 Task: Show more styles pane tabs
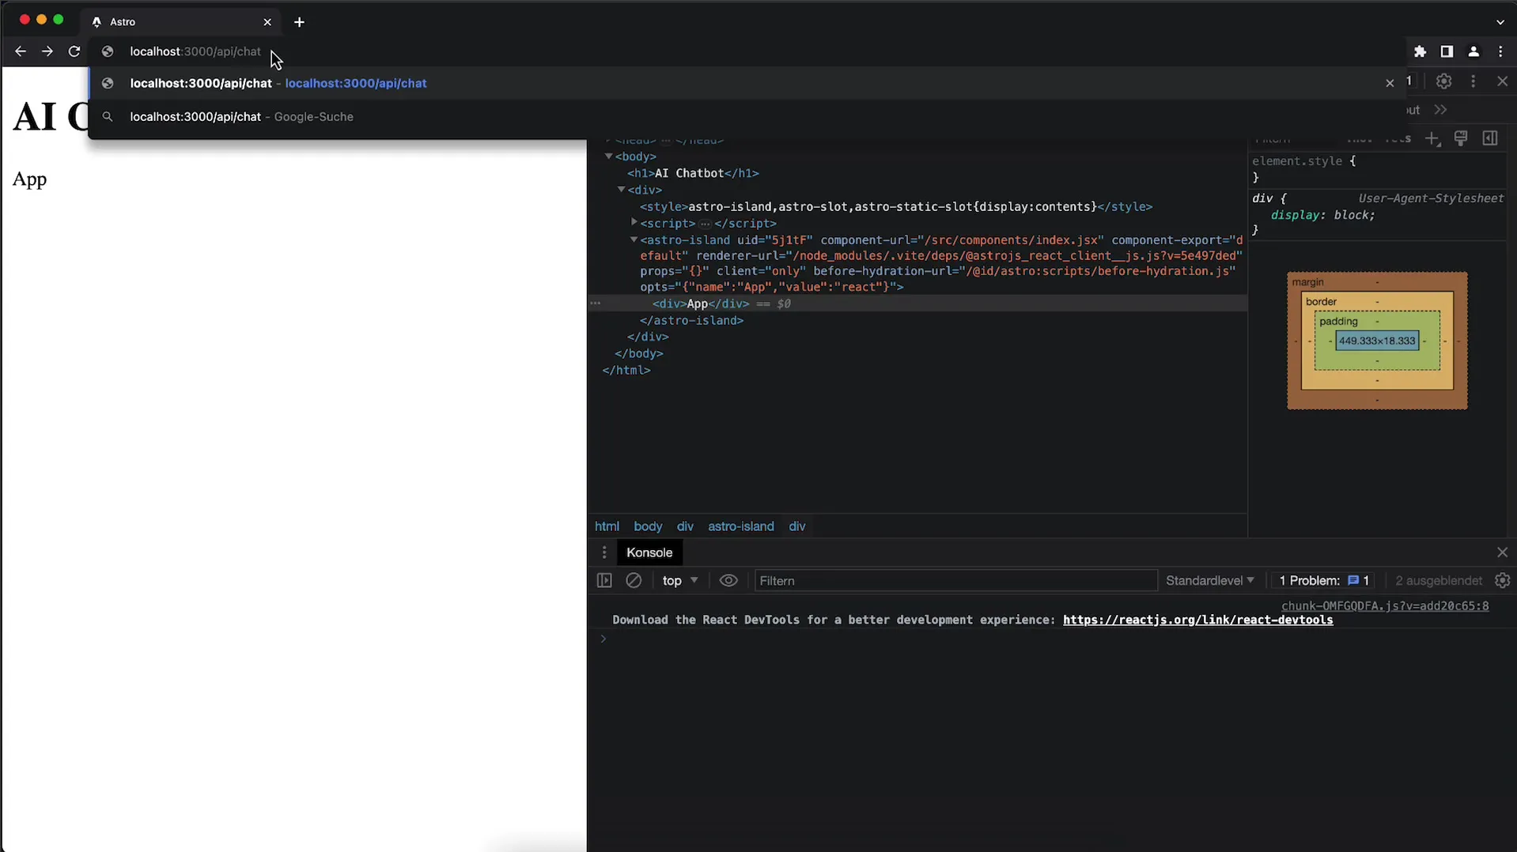tap(1440, 110)
